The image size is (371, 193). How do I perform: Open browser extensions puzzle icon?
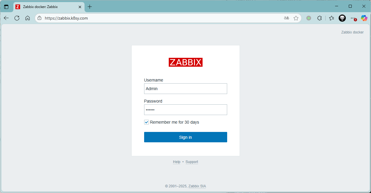pyautogui.click(x=319, y=18)
